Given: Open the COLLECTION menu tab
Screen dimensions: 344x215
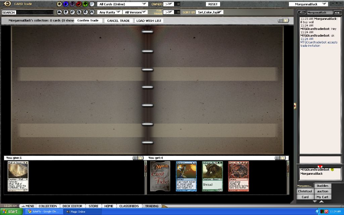Looking at the screenshot, I should coord(48,206).
